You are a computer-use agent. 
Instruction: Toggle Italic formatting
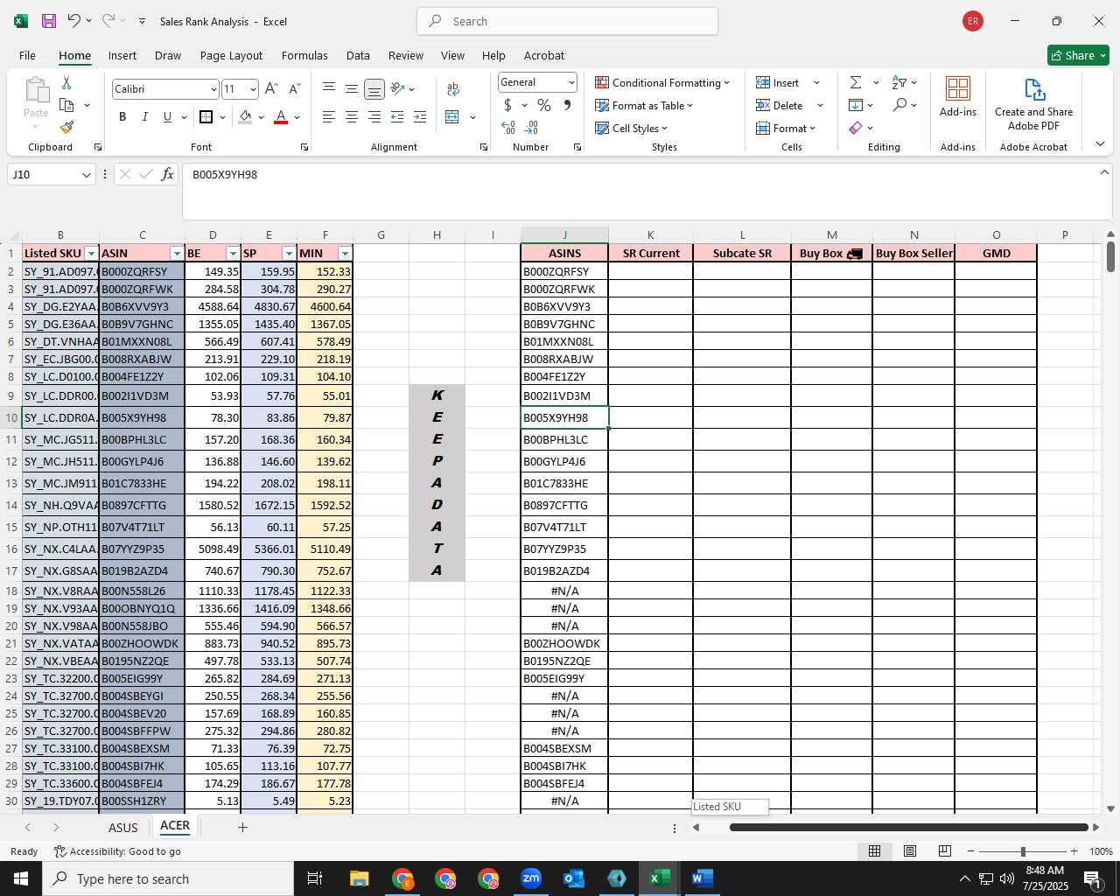tap(144, 116)
